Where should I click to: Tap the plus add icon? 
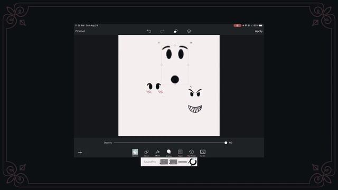pyautogui.click(x=80, y=153)
